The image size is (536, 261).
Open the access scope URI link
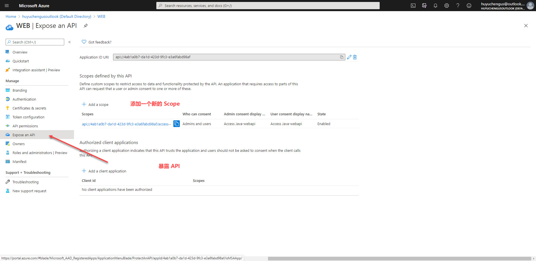(x=126, y=124)
